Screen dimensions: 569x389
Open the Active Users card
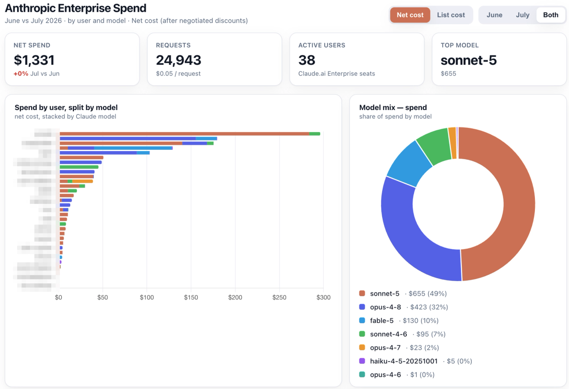point(357,59)
